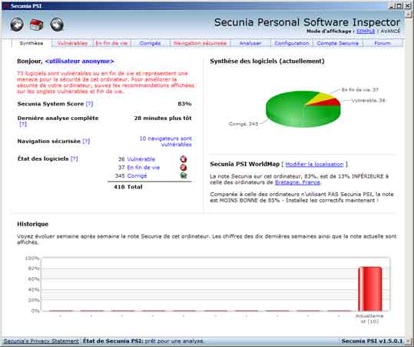Screen dimensions: 414x347
Task: Select SIMPLE display mode link
Action: pos(366,32)
